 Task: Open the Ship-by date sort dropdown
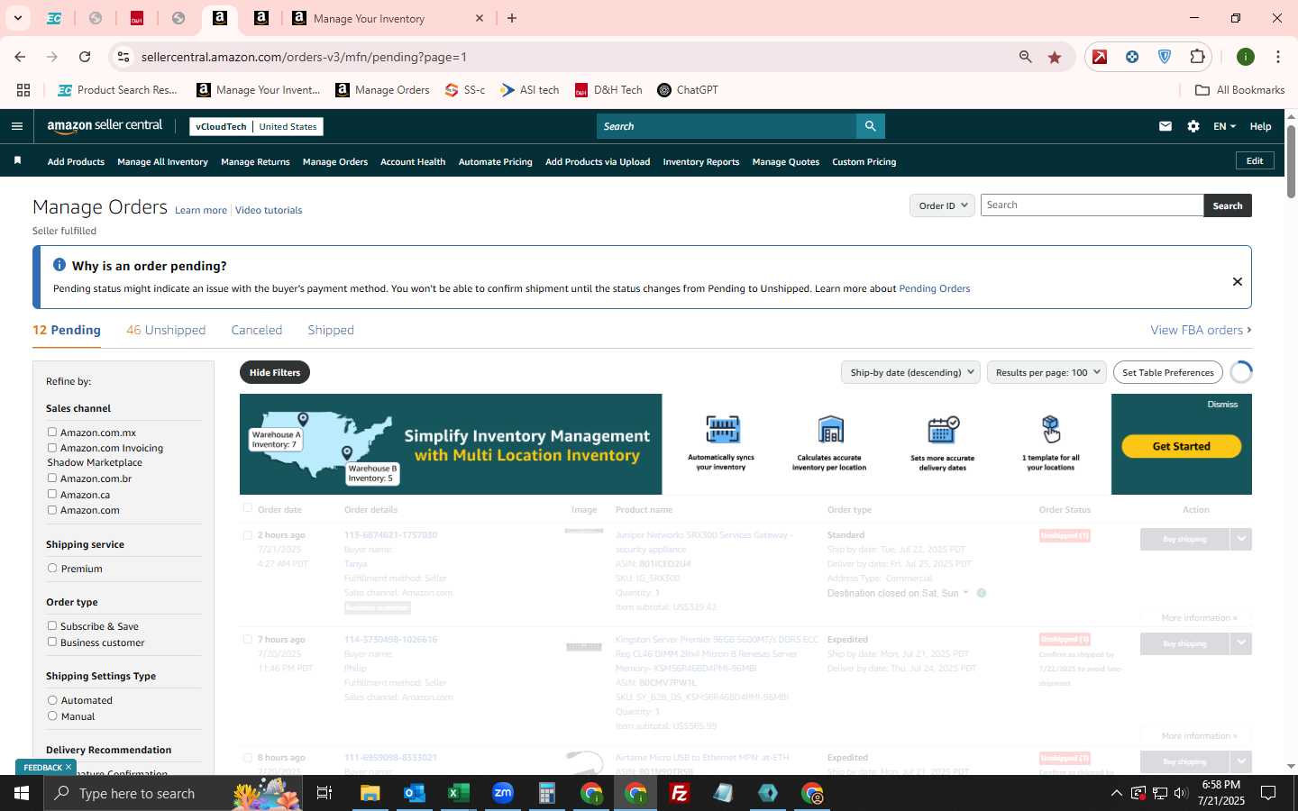[910, 372]
